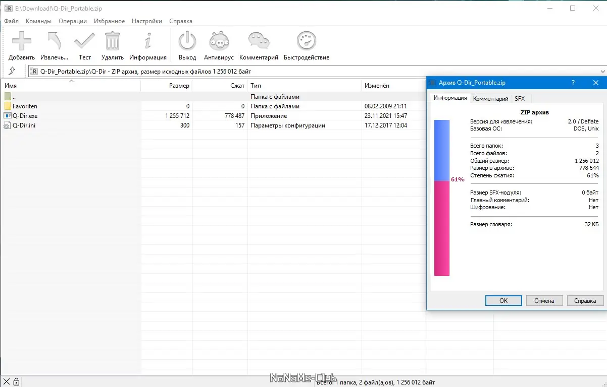This screenshot has width=607, height=387.
Task: Switch to the Информация tab in dialog
Action: point(450,98)
